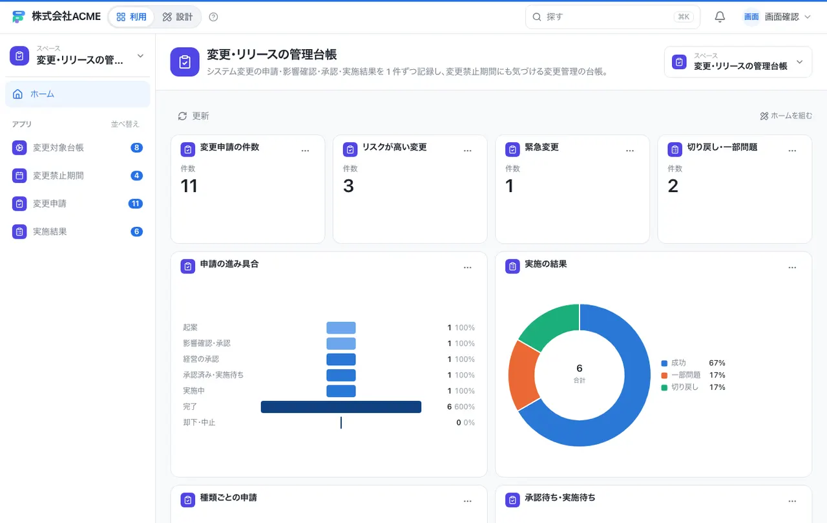Open 変更申請 app
Viewport: 827px width, 523px height.
78,204
